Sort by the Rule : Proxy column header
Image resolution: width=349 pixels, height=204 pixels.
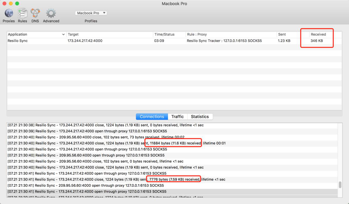231,34
